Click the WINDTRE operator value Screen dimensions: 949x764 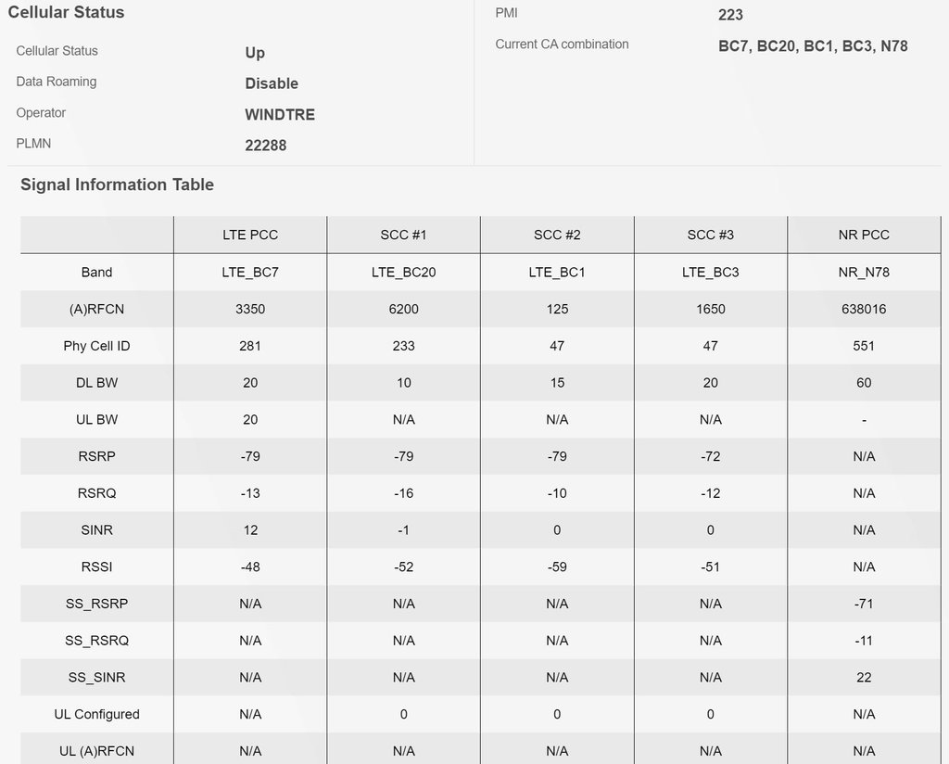click(280, 115)
